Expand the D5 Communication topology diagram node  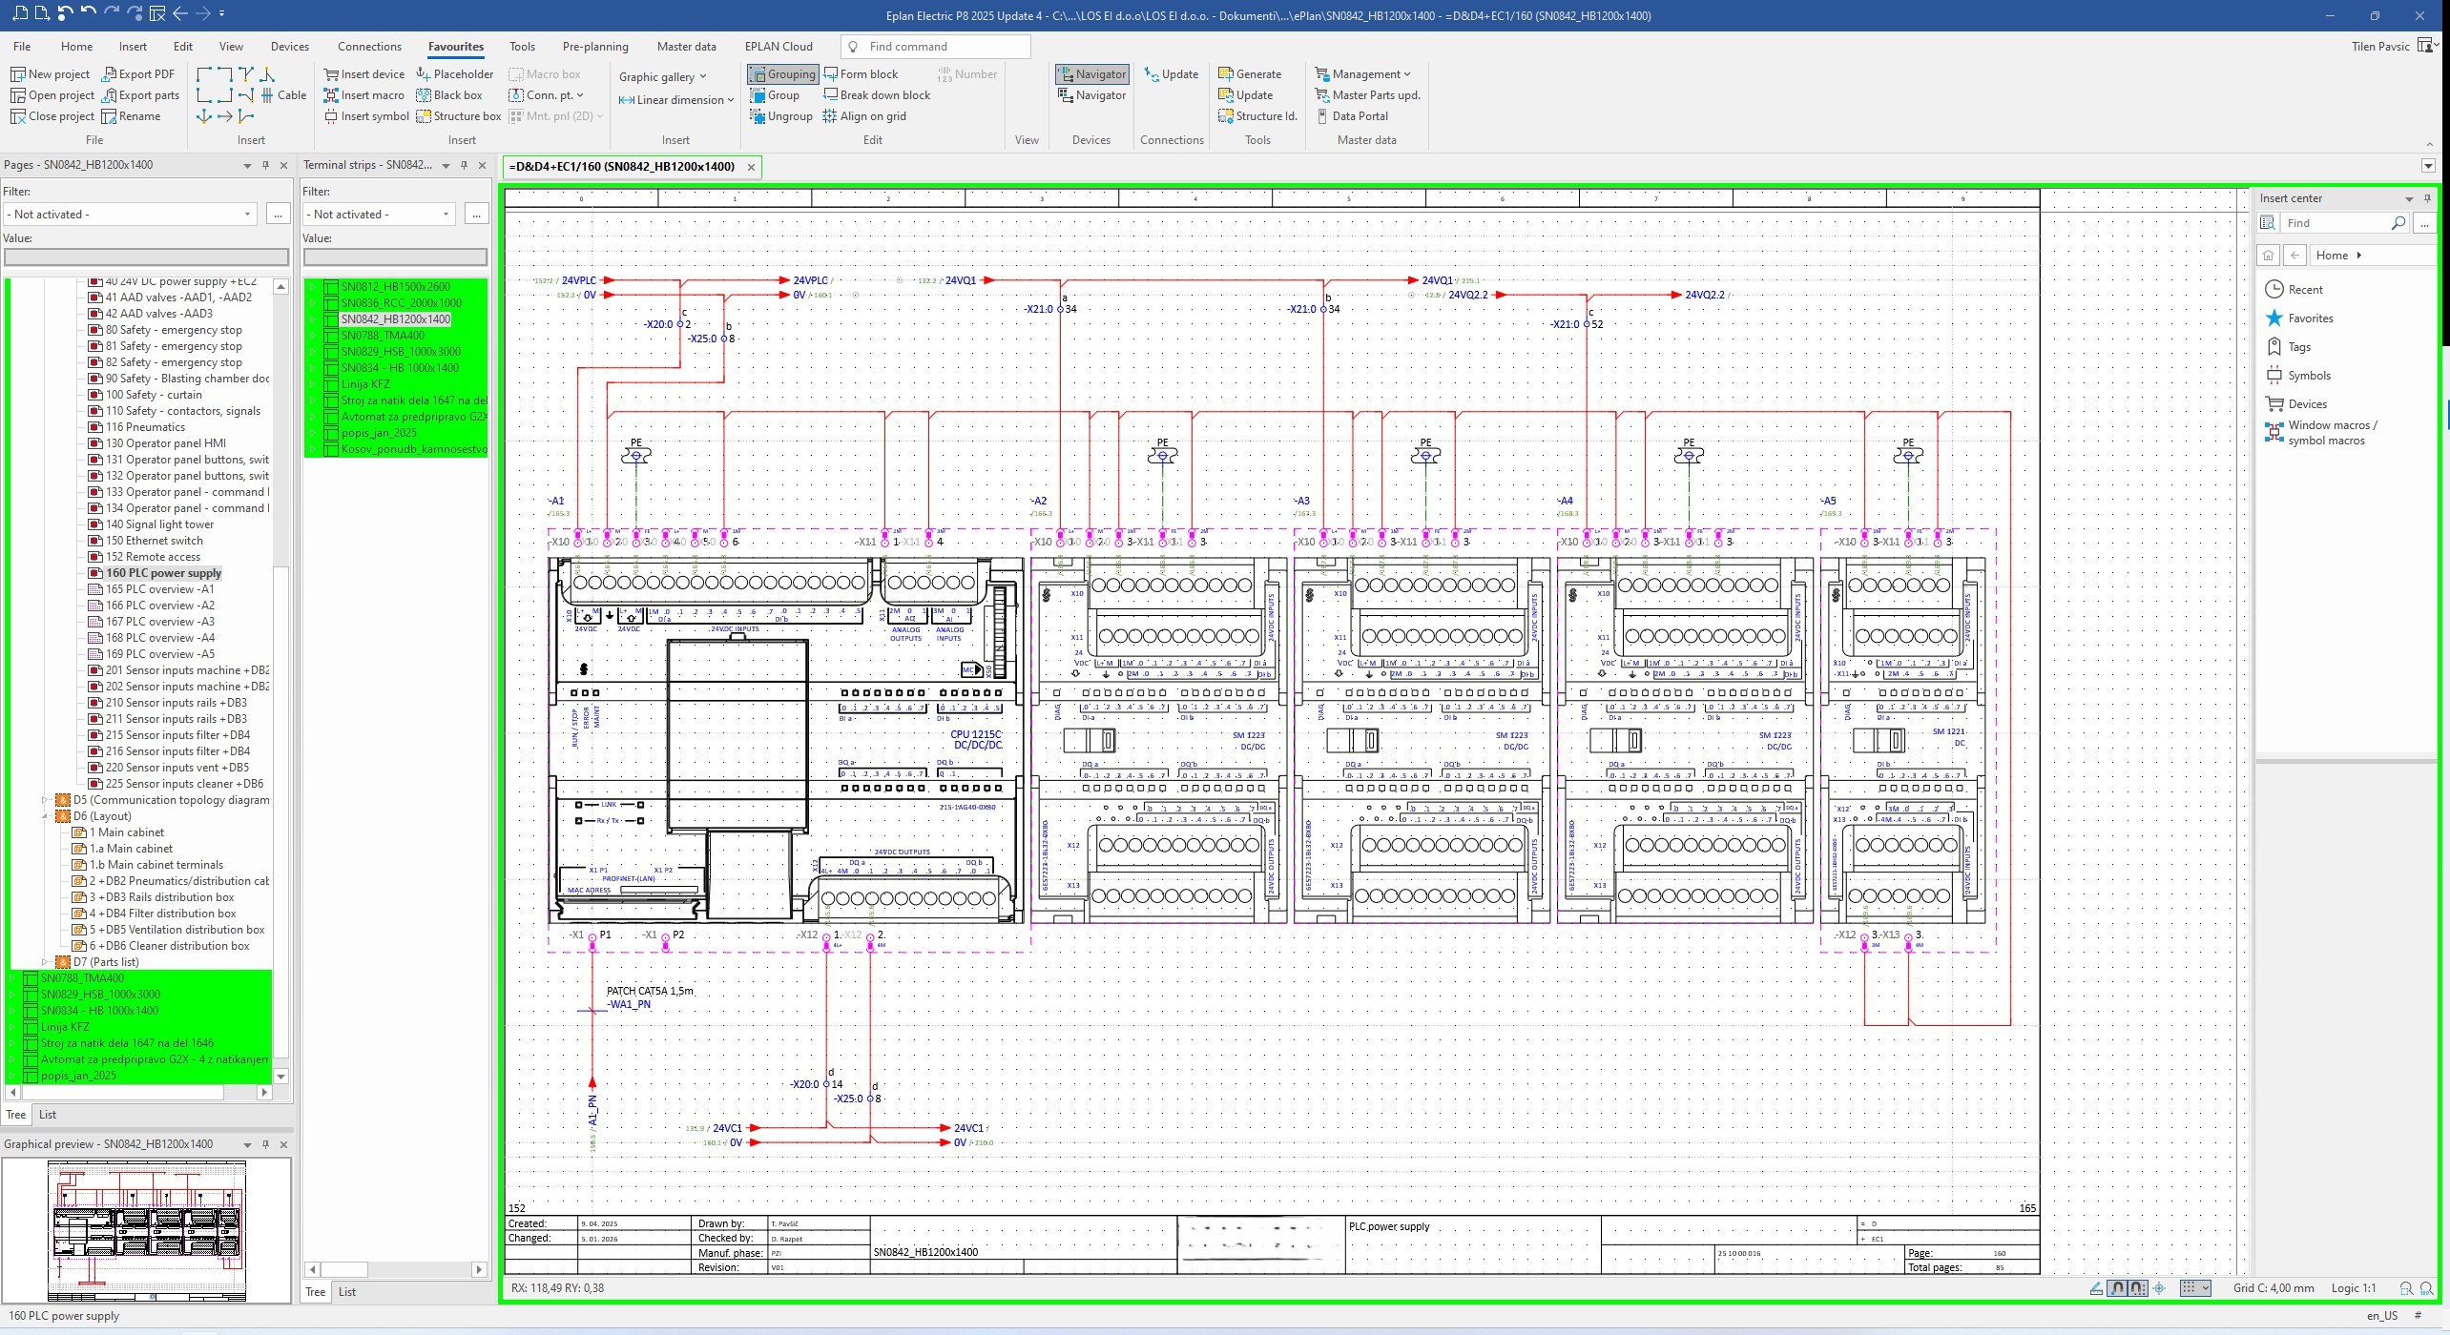point(45,800)
